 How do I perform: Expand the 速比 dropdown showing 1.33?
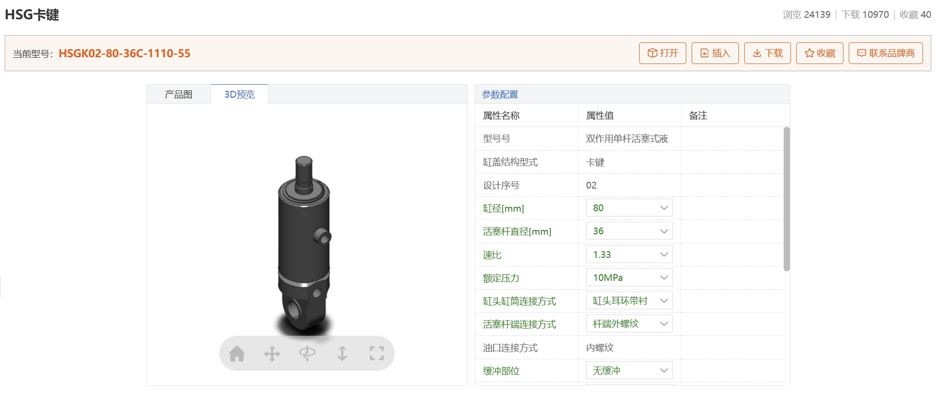pos(629,254)
